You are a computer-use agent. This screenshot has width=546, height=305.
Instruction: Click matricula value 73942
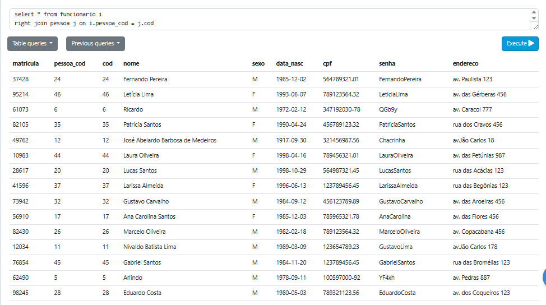pos(21,201)
